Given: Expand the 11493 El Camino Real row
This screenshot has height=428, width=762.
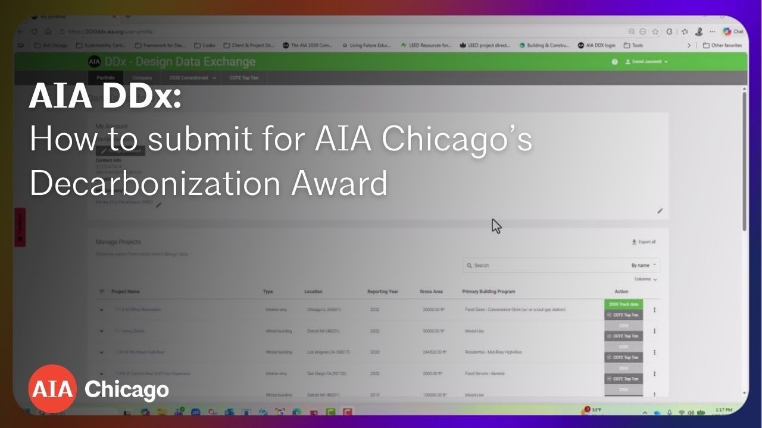Looking at the screenshot, I should pos(101,374).
